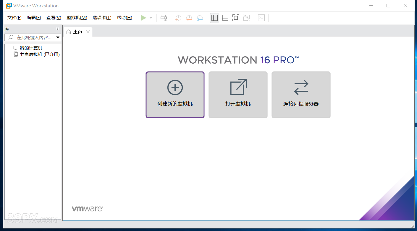Click the magnifier icon in library search

[11, 37]
